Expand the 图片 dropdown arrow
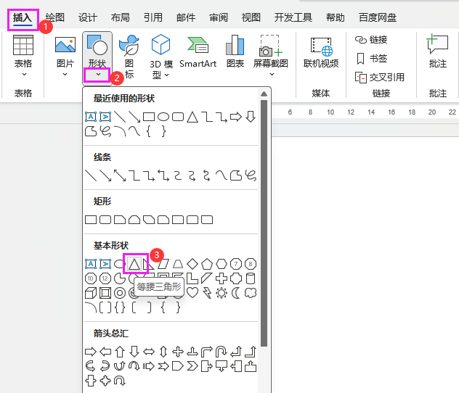 65,75
